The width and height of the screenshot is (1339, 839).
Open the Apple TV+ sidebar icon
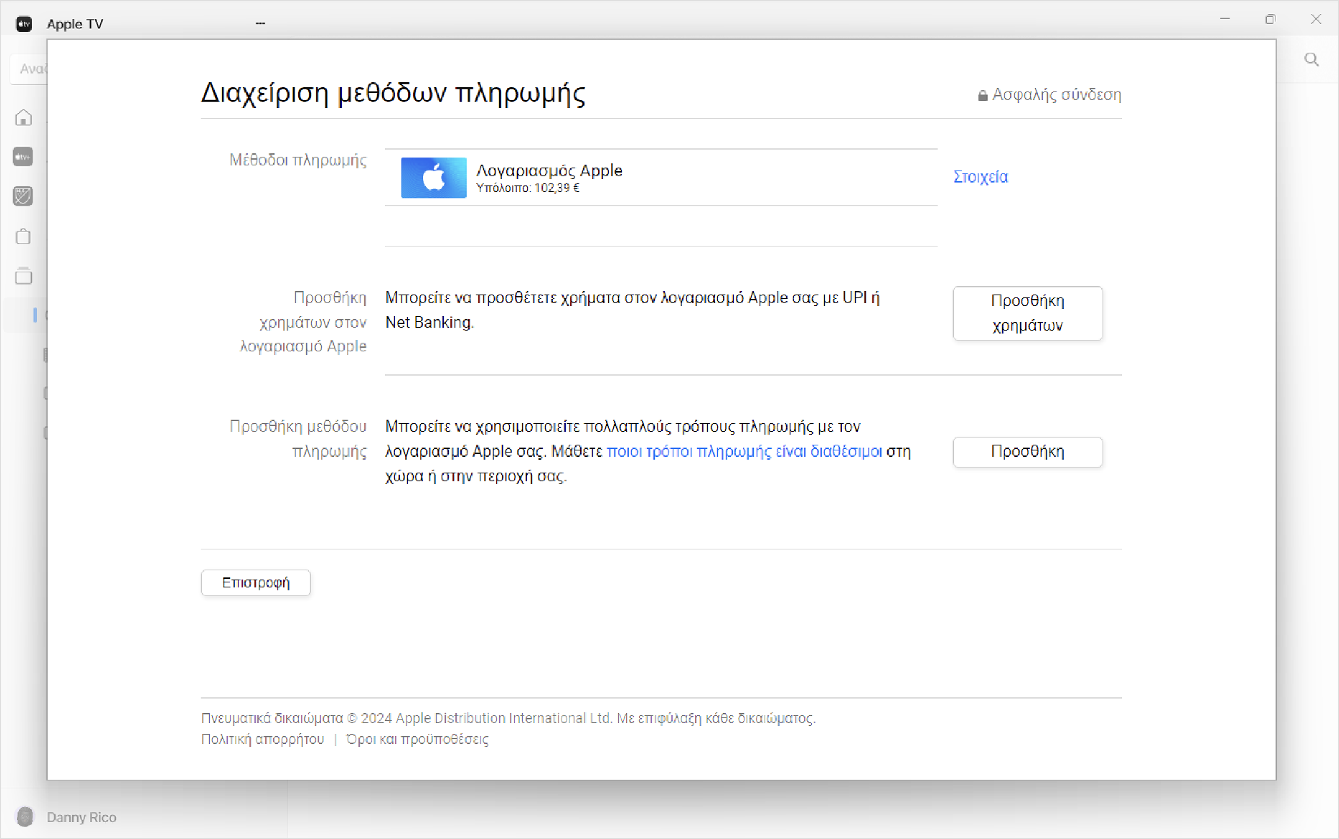tap(23, 157)
